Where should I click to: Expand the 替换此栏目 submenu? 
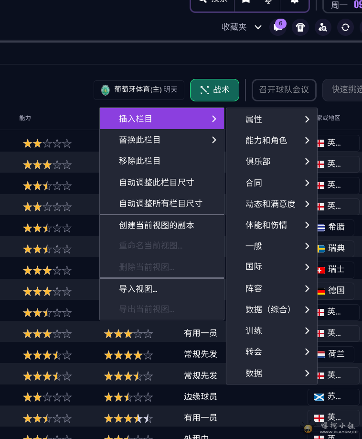(161, 140)
